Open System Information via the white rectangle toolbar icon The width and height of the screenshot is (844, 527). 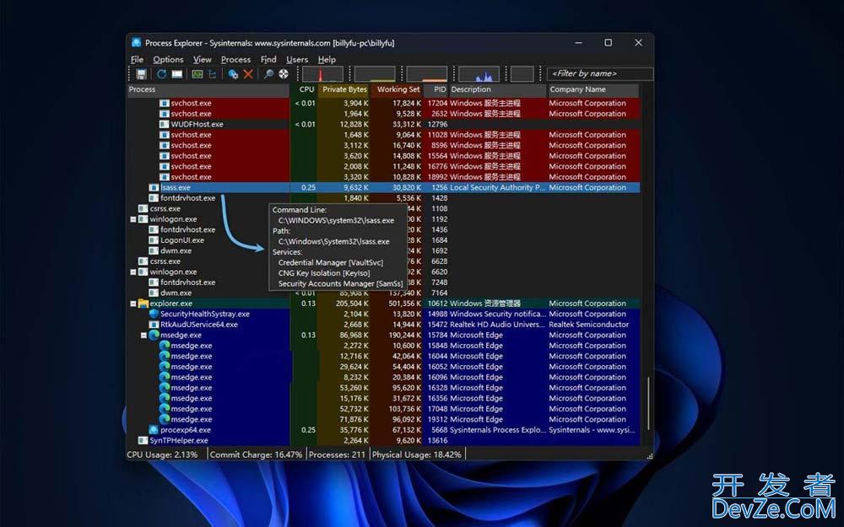point(177,74)
